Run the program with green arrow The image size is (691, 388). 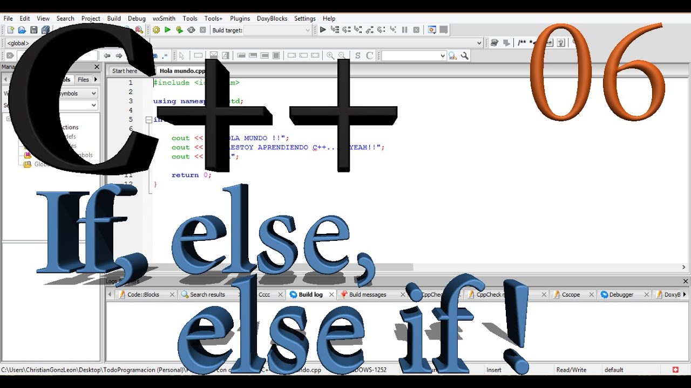pyautogui.click(x=167, y=30)
